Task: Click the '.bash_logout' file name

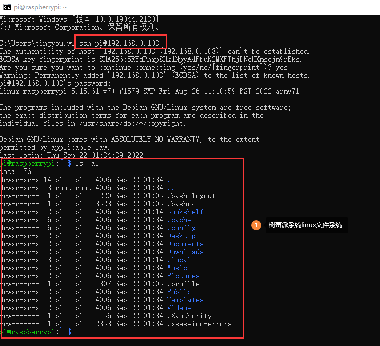Action: point(191,196)
